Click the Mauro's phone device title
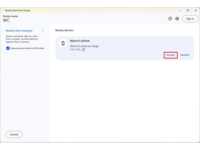200x150 pixels. (x=80, y=41)
